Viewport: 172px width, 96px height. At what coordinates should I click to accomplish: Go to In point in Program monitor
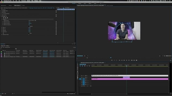tap(119, 60)
